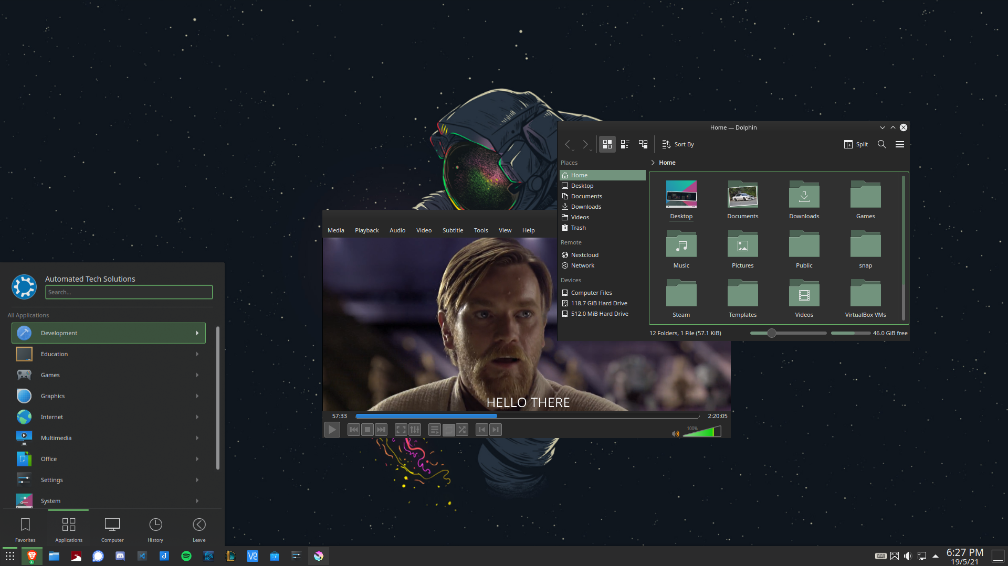The width and height of the screenshot is (1008, 566).
Task: Open Signal messenger from taskbar
Action: pyautogui.click(x=98, y=556)
